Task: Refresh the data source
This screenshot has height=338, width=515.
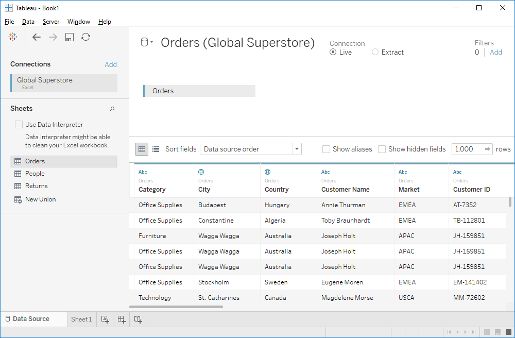Action: pyautogui.click(x=85, y=37)
